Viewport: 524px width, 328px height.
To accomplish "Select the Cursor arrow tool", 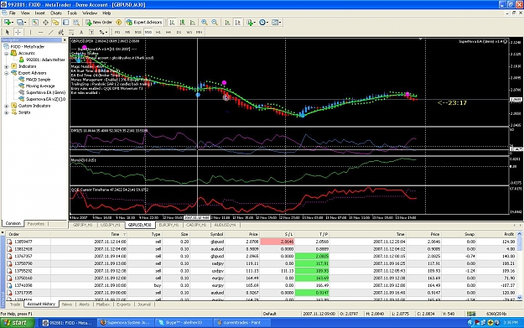I will pyautogui.click(x=8, y=32).
